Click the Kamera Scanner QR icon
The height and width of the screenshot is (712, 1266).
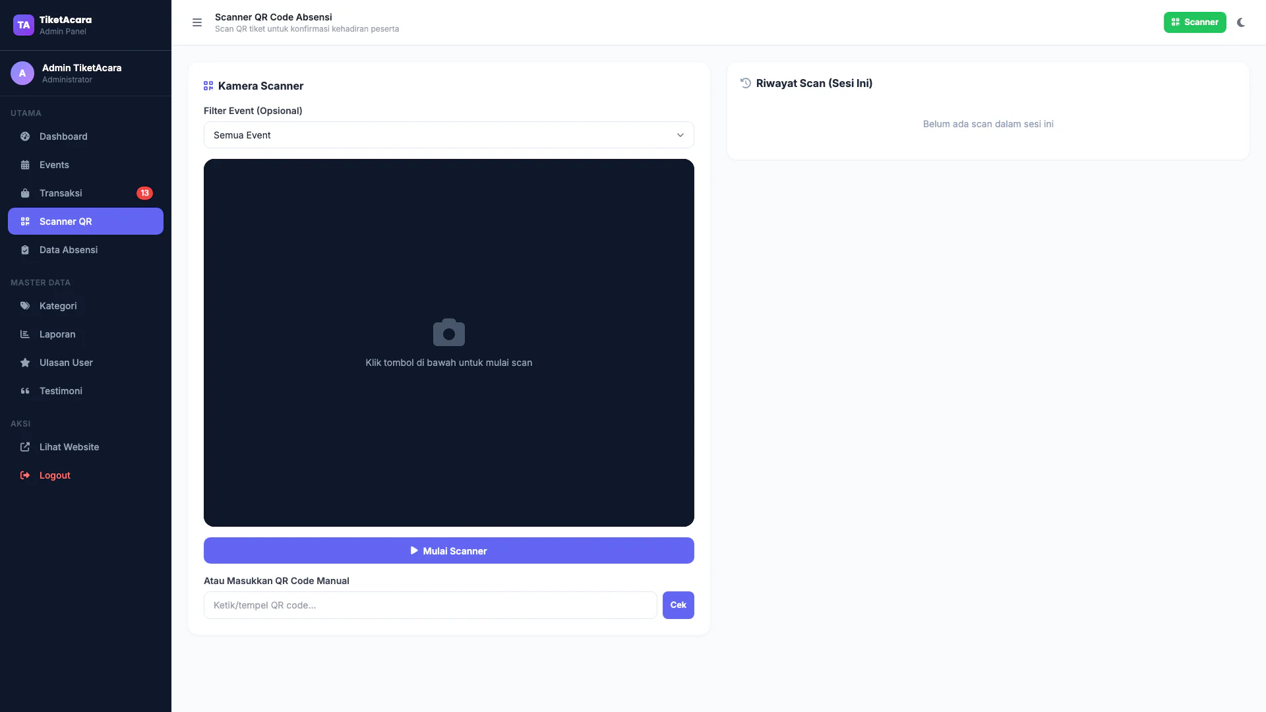tap(208, 86)
